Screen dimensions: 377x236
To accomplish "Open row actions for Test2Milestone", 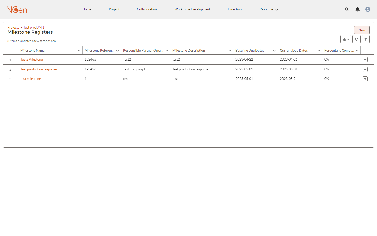I will point(365,60).
